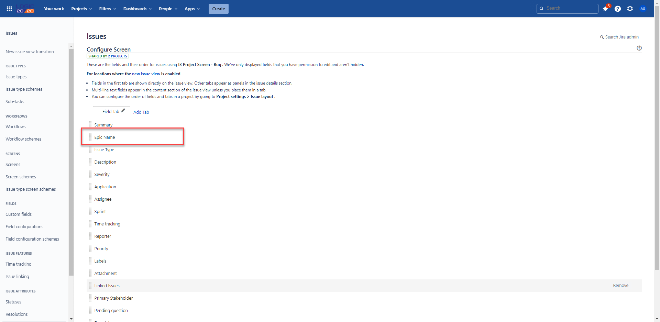Image resolution: width=660 pixels, height=322 pixels.
Task: Open New issue view transition
Action: click(x=30, y=52)
